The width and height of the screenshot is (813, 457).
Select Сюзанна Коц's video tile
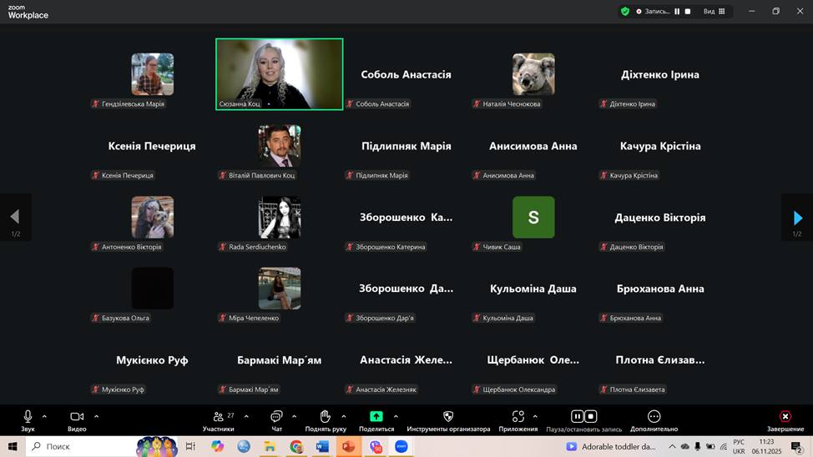click(x=279, y=73)
